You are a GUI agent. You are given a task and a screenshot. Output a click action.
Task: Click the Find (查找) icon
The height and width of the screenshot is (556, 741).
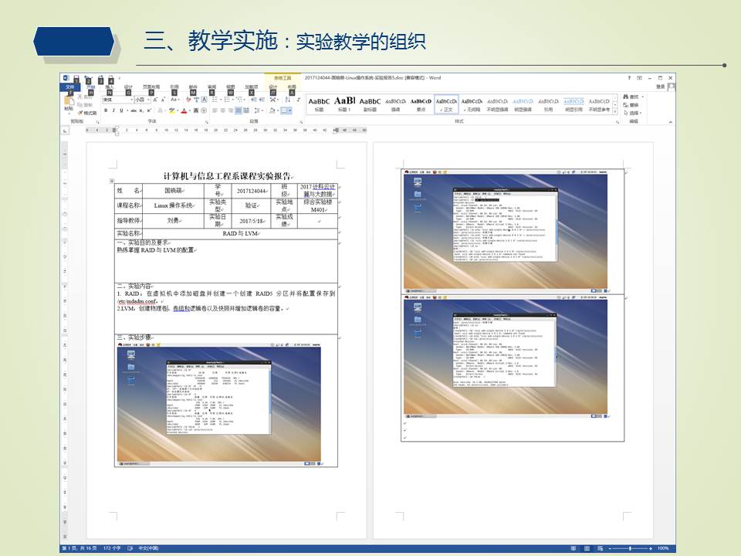coord(633,97)
